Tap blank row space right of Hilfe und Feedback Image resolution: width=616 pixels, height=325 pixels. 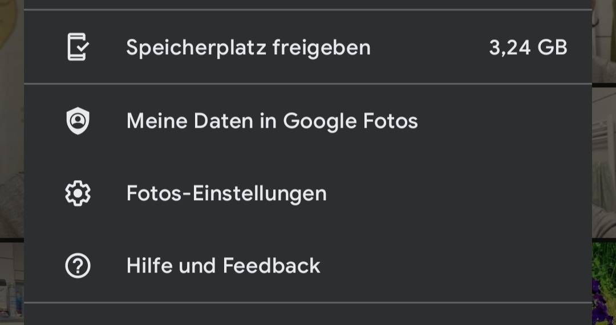[456, 266]
